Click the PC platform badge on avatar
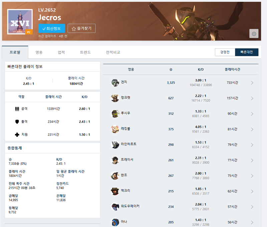This screenshot has height=227, width=267. pos(29,32)
